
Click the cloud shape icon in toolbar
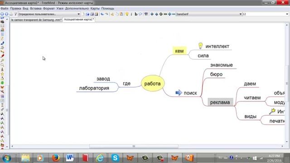pos(140,14)
